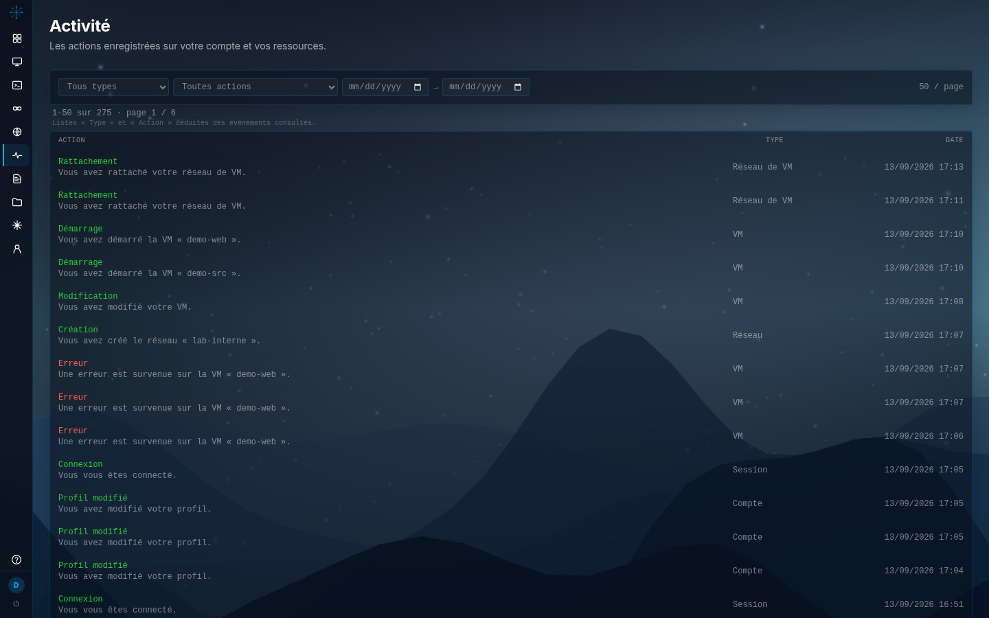989x618 pixels.
Task: Click the "1–50 sur 275 · page 1 / 6" text
Action: (114, 113)
